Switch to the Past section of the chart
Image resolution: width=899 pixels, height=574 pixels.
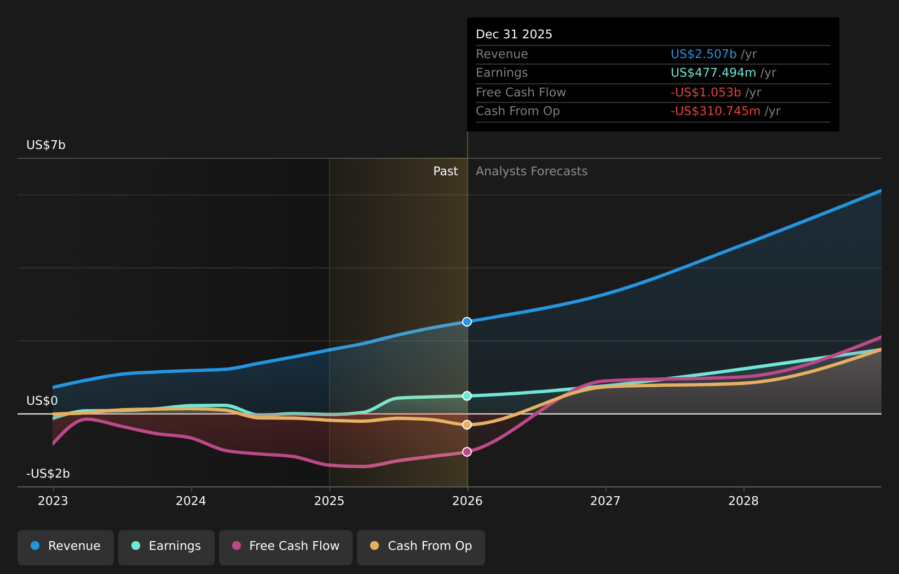pos(445,171)
